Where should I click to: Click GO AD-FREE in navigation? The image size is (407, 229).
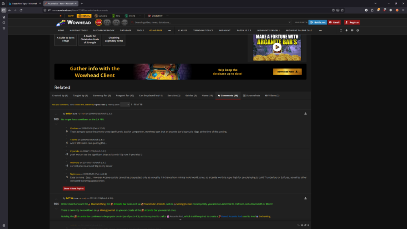[x=156, y=31]
